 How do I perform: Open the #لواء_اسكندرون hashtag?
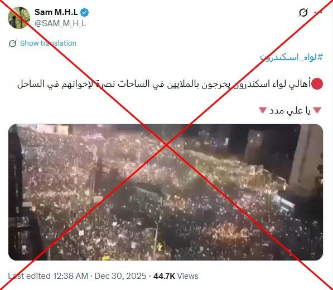[291, 57]
